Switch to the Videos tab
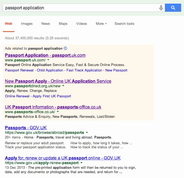184x178 pixels. (x=81, y=24)
